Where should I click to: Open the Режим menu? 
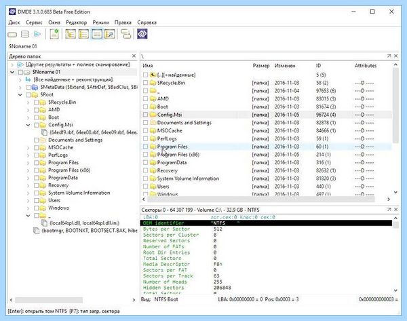coord(100,22)
